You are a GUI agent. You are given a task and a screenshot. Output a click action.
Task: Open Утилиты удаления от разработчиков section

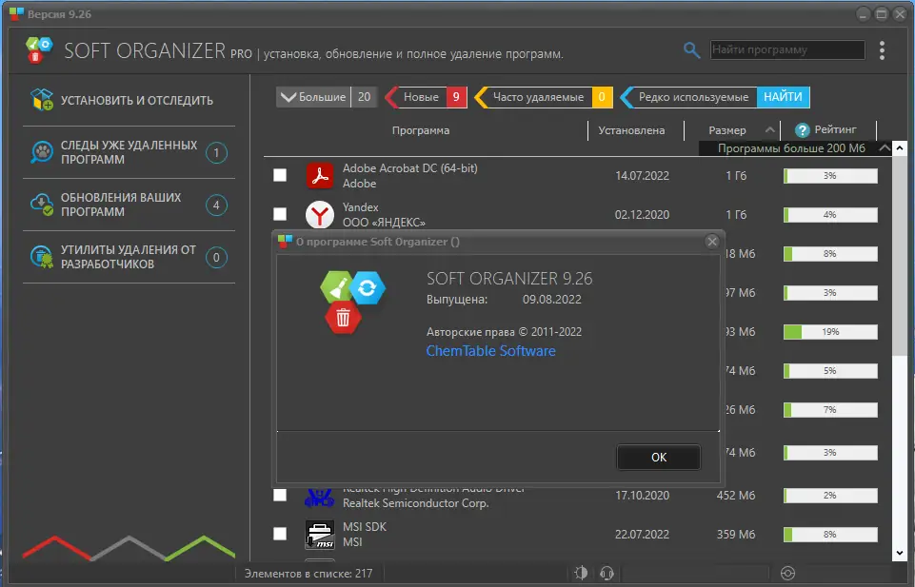(x=129, y=257)
